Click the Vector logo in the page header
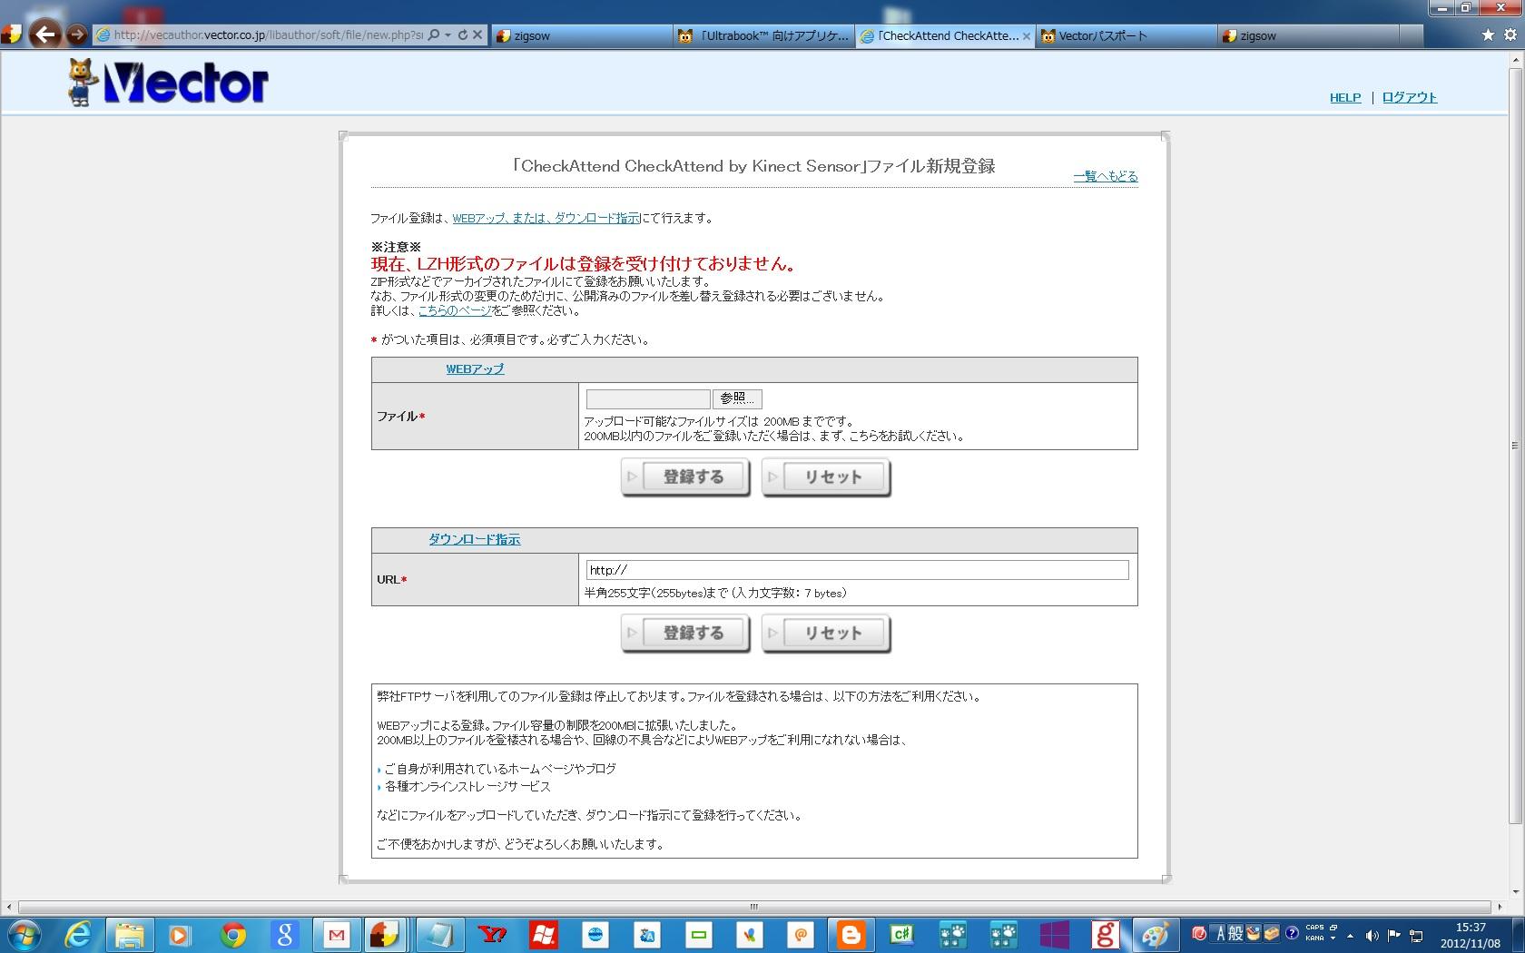1525x953 pixels. 168,83
